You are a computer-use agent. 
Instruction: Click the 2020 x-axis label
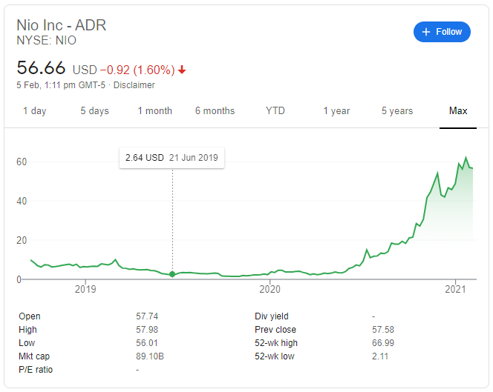(270, 289)
